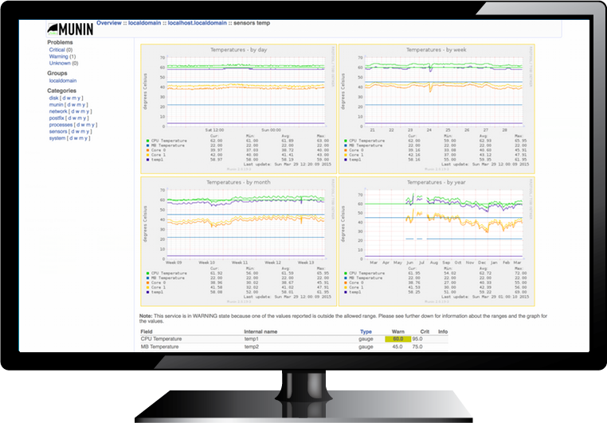Click the Info column header

pos(443,332)
